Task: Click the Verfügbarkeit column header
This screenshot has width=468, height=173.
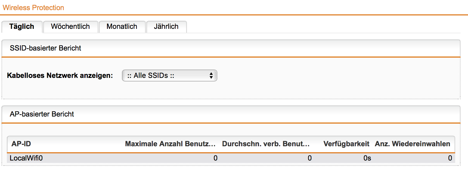Action: coord(346,144)
